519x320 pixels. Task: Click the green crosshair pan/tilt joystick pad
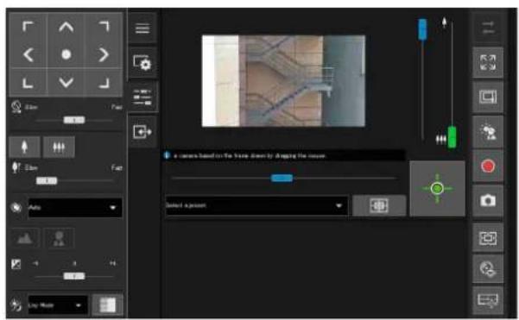pyautogui.click(x=437, y=188)
